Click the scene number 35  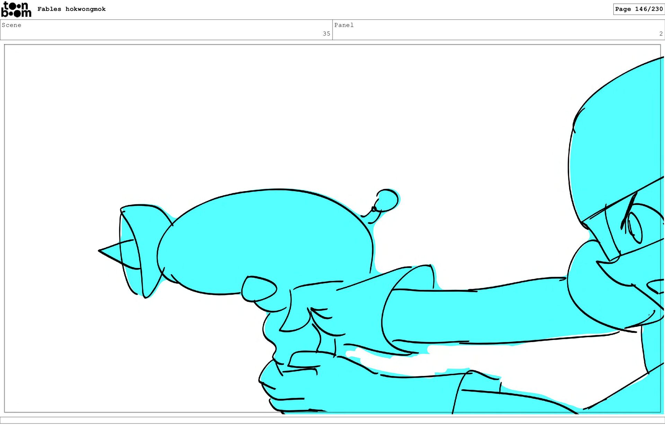click(x=326, y=34)
